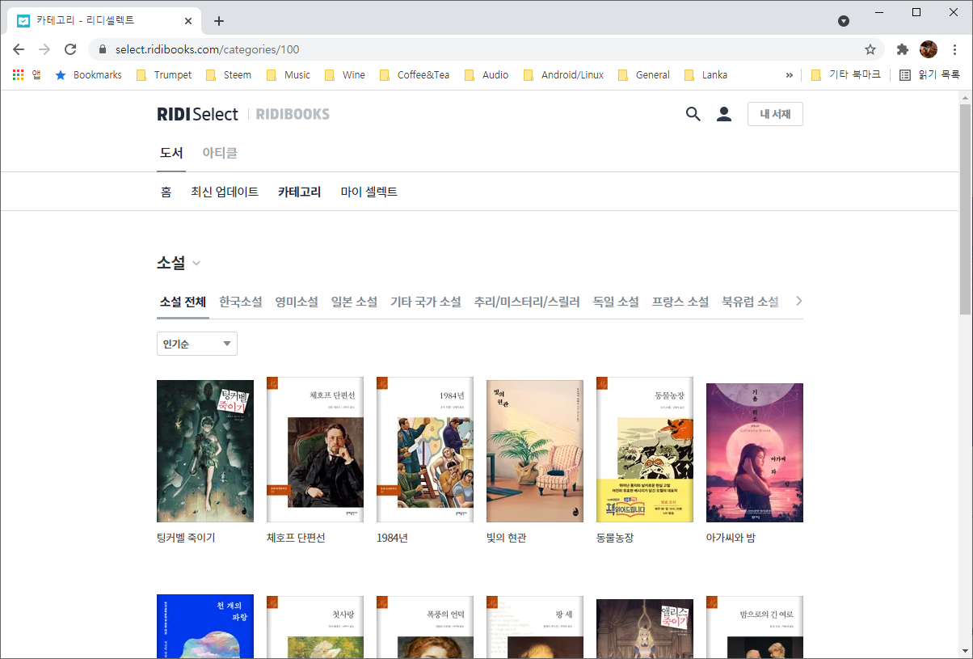This screenshot has width=973, height=659.
Task: Open the search magnifier icon
Action: (693, 114)
